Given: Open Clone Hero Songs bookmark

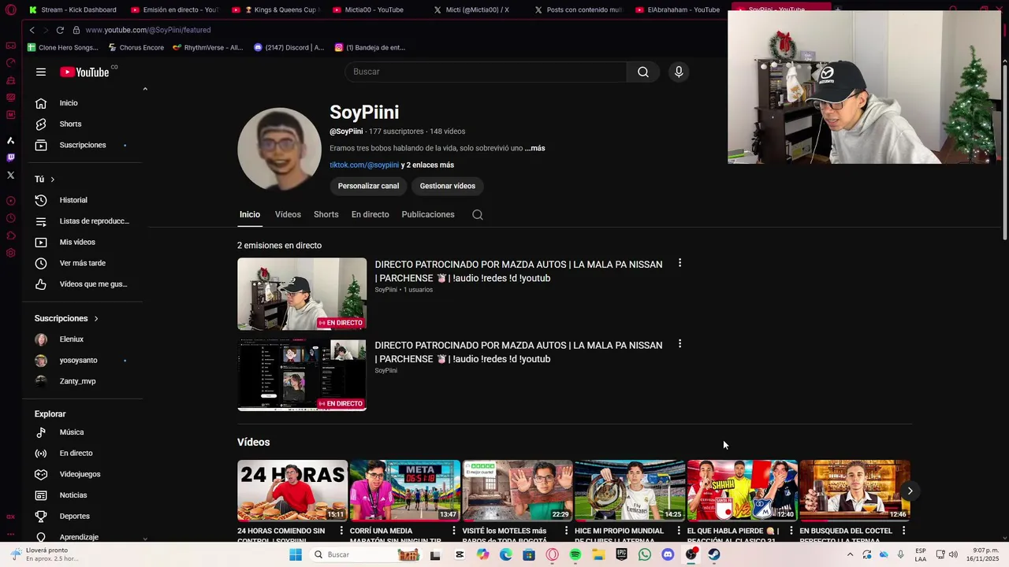Looking at the screenshot, I should (62, 47).
